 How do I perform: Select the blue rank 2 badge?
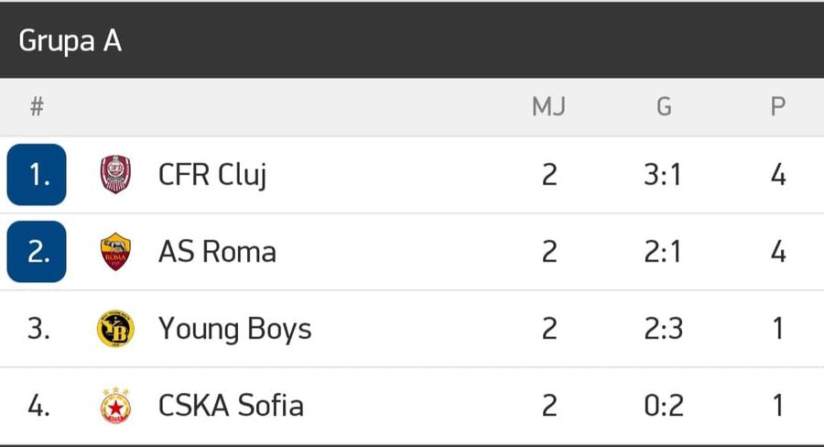coord(37,252)
